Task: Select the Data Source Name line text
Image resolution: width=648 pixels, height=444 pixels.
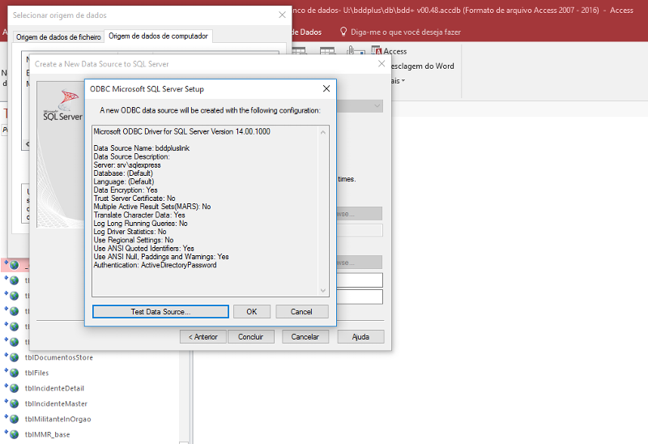Action: coord(141,148)
